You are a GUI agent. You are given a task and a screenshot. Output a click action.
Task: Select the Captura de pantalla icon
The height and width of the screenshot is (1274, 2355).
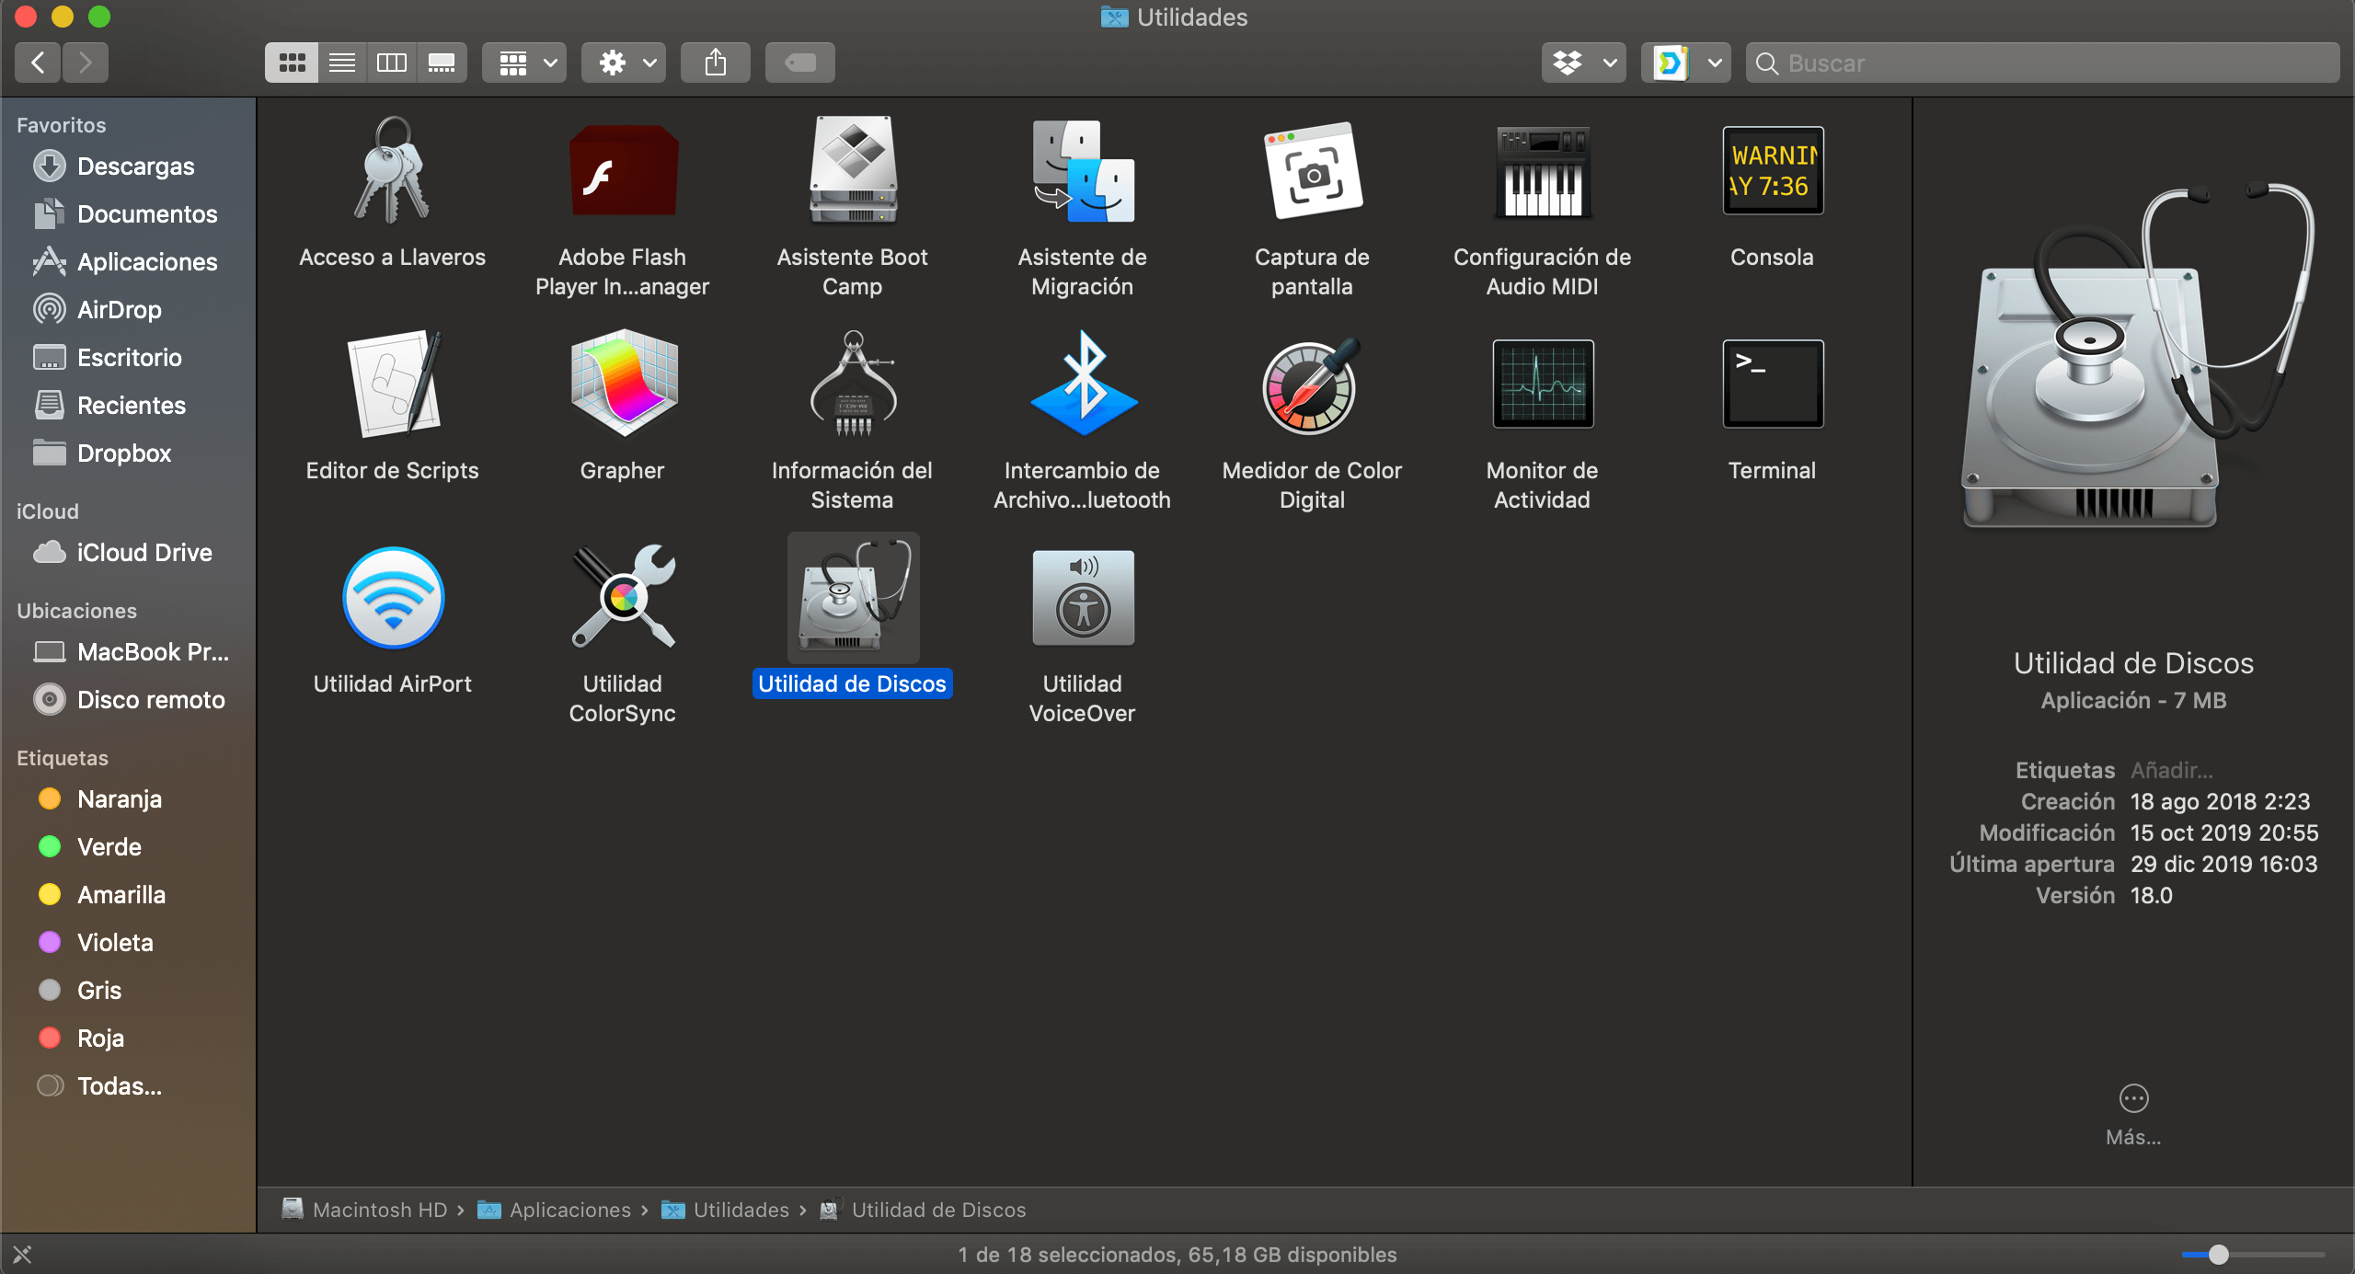click(x=1313, y=171)
